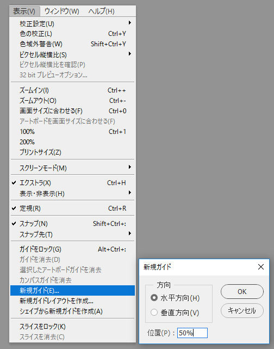274x349 pixels.
Task: Open the ヘルプ(H) menu
Action: pyautogui.click(x=101, y=11)
